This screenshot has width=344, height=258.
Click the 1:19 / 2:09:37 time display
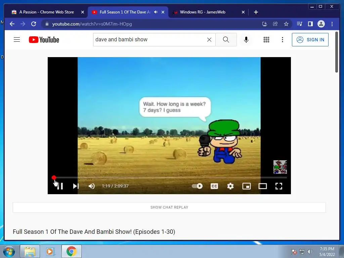(115, 186)
